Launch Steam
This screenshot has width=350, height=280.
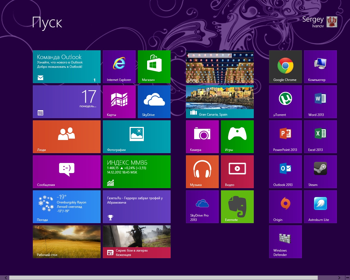point(320,172)
